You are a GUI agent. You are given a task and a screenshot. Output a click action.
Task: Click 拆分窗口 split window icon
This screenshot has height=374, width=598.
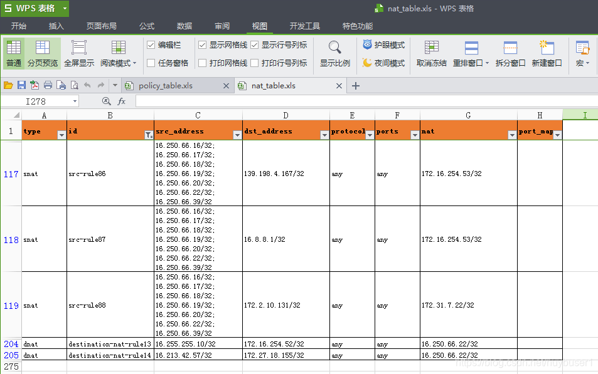tap(510, 48)
